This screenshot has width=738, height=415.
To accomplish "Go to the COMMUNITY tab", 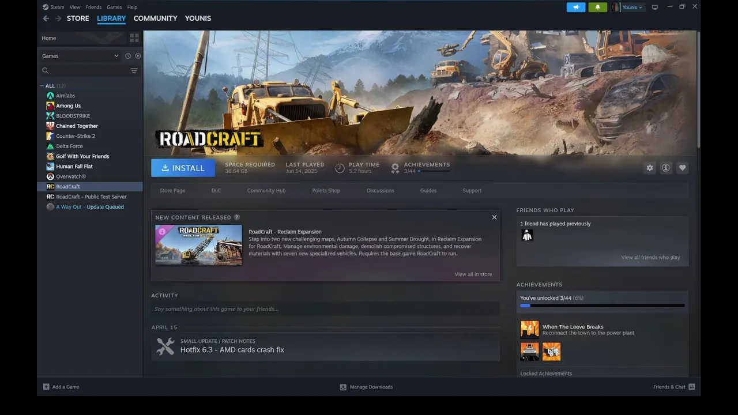I will coord(156,18).
